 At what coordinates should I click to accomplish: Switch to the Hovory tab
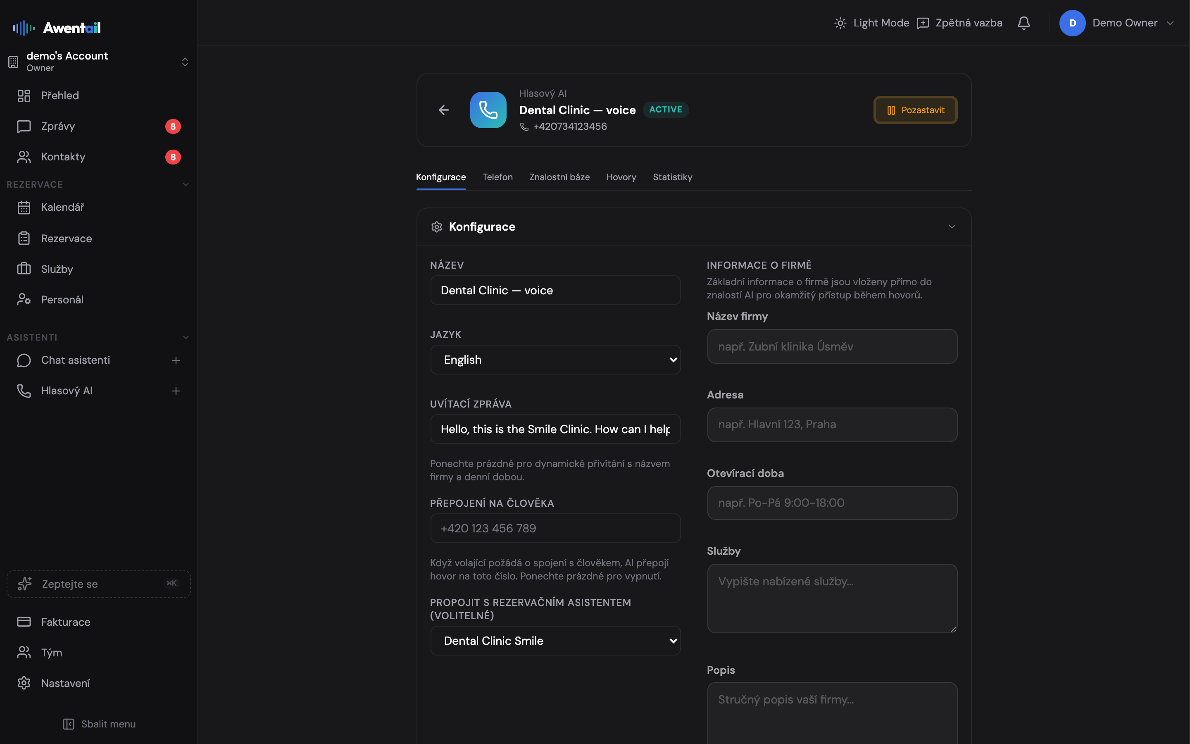tap(621, 177)
